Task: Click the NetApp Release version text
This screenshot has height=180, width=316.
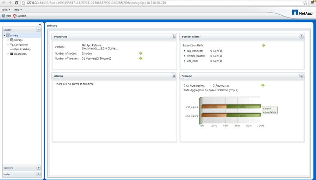Action: pos(100,47)
